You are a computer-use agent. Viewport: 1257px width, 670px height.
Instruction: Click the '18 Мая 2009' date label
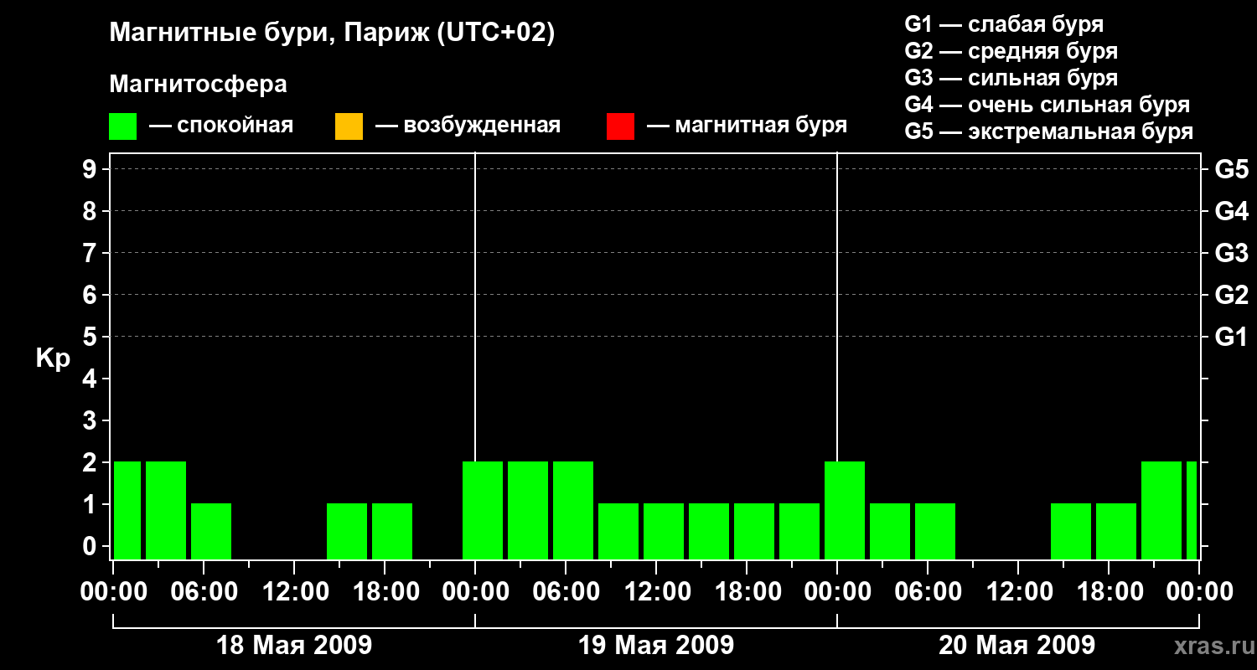[294, 646]
